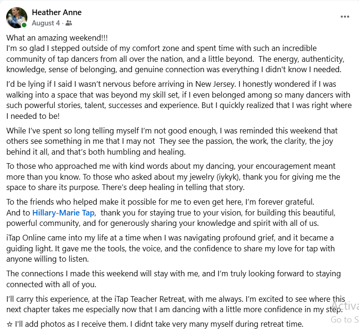The image size is (359, 331).
Task: Click the paragraph starting "The connections I made"
Action: click(x=173, y=279)
